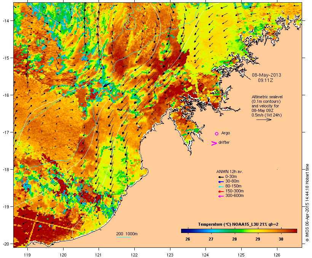
Task: Click the time label 09:11Z
Action: tap(266, 80)
